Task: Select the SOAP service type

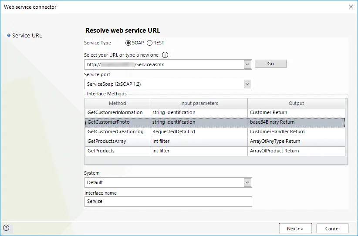Action: 128,43
